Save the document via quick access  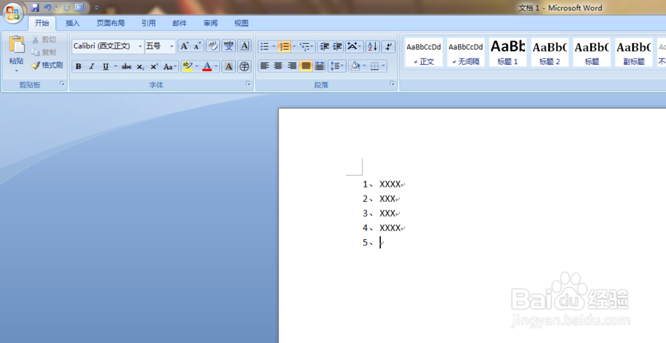click(x=35, y=7)
